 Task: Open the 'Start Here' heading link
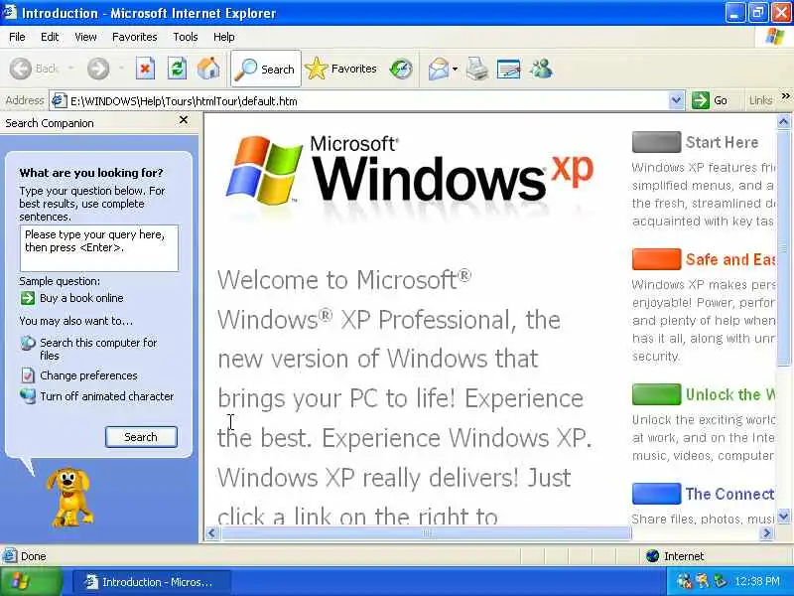point(723,142)
